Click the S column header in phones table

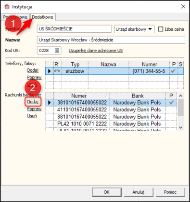click(181, 65)
